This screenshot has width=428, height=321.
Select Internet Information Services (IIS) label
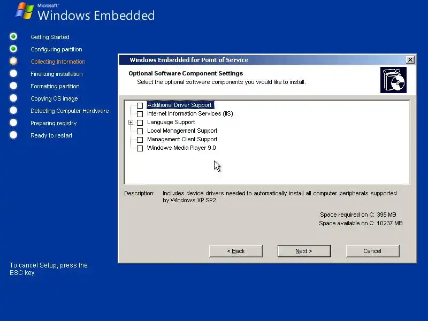[190, 113]
